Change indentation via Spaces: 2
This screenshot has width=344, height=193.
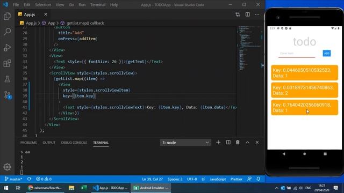[x=175, y=179]
